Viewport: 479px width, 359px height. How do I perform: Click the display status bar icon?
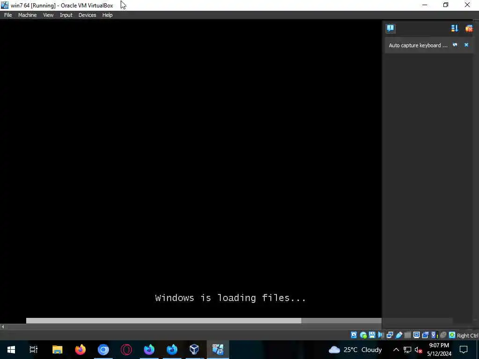[416, 335]
